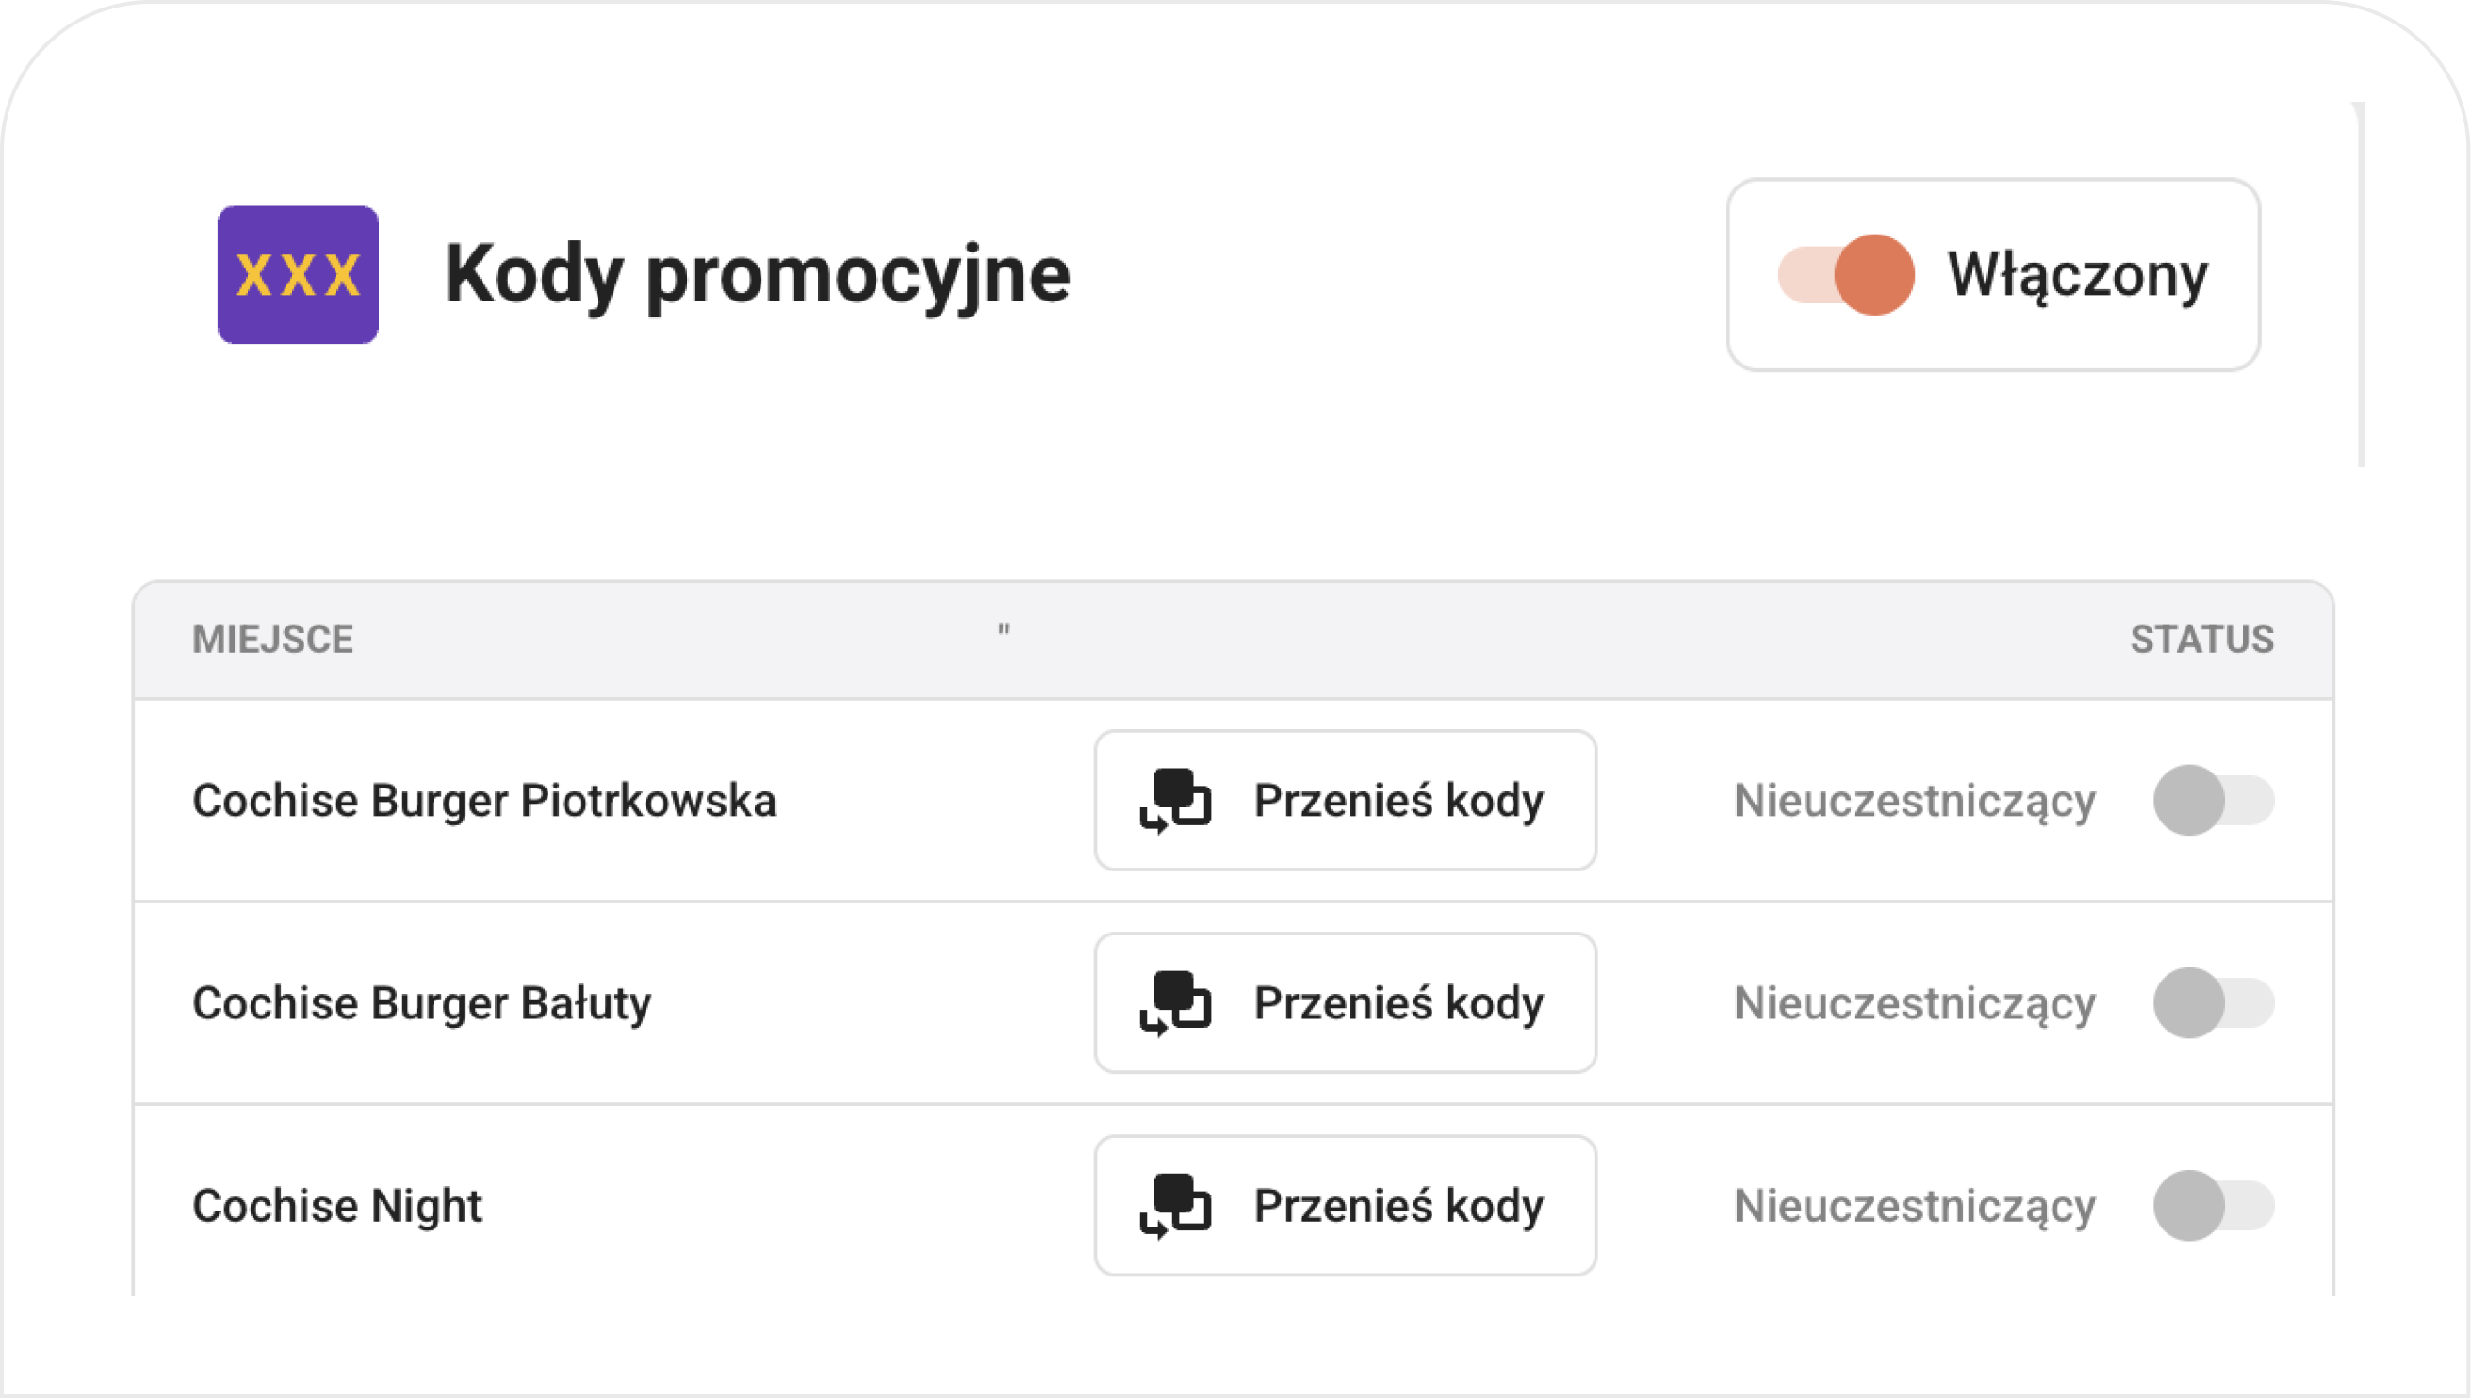Click the transfer codes icon in the Cochise Night row
Image resolution: width=2471 pixels, height=1398 pixels.
1174,1206
